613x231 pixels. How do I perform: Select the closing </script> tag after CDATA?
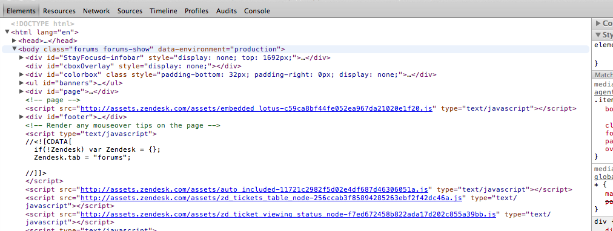(x=45, y=181)
